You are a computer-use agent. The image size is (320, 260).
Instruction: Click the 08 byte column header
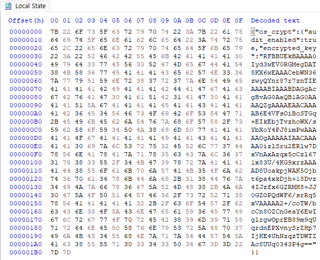click(x=153, y=20)
